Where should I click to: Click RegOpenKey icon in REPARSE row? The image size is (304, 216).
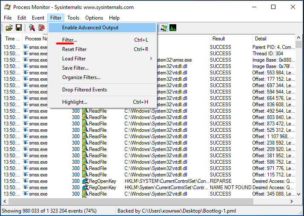tap(85, 182)
